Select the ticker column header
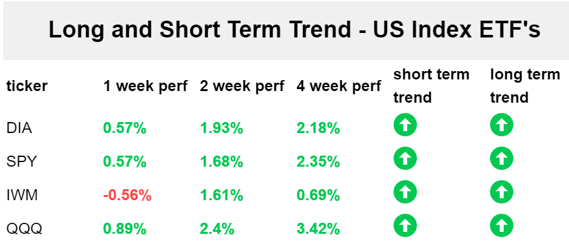The image size is (569, 248). pos(27,86)
